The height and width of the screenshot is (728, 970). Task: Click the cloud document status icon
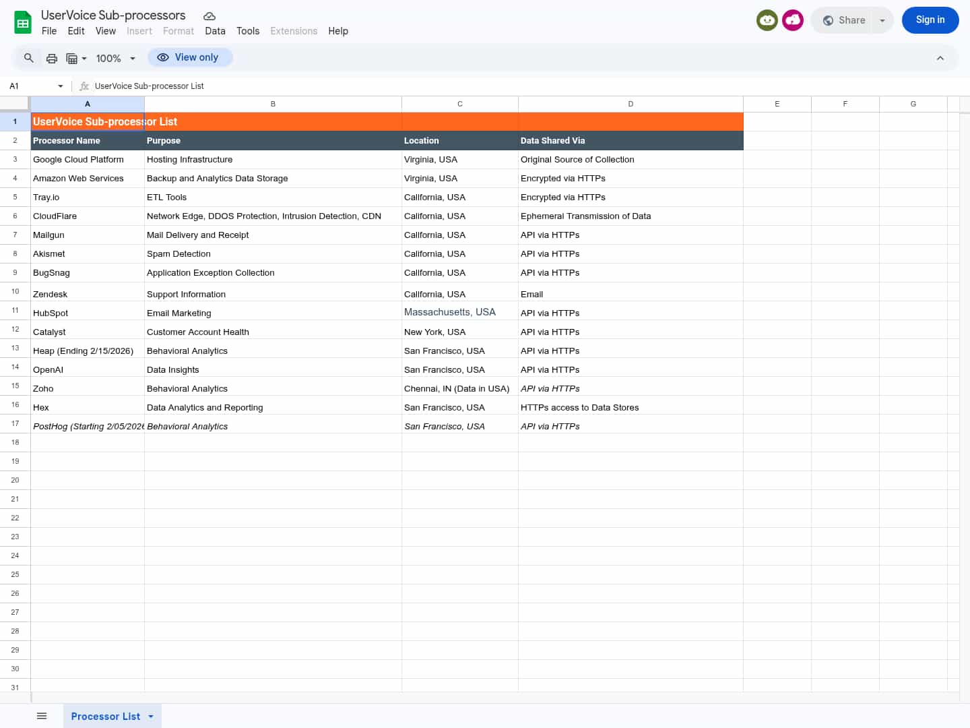point(209,16)
